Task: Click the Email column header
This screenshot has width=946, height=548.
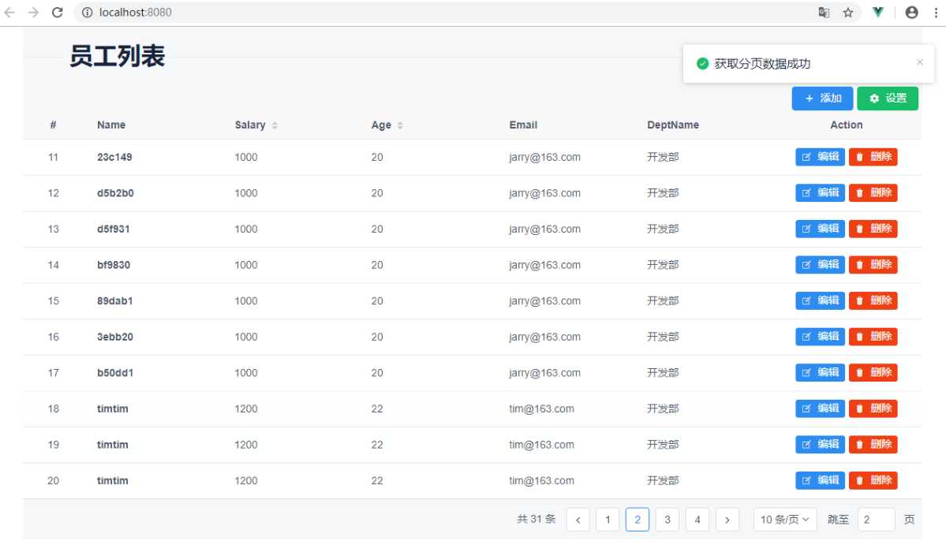Action: [x=523, y=125]
